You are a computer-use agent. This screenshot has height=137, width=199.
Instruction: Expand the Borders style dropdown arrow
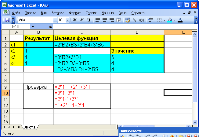164,20
